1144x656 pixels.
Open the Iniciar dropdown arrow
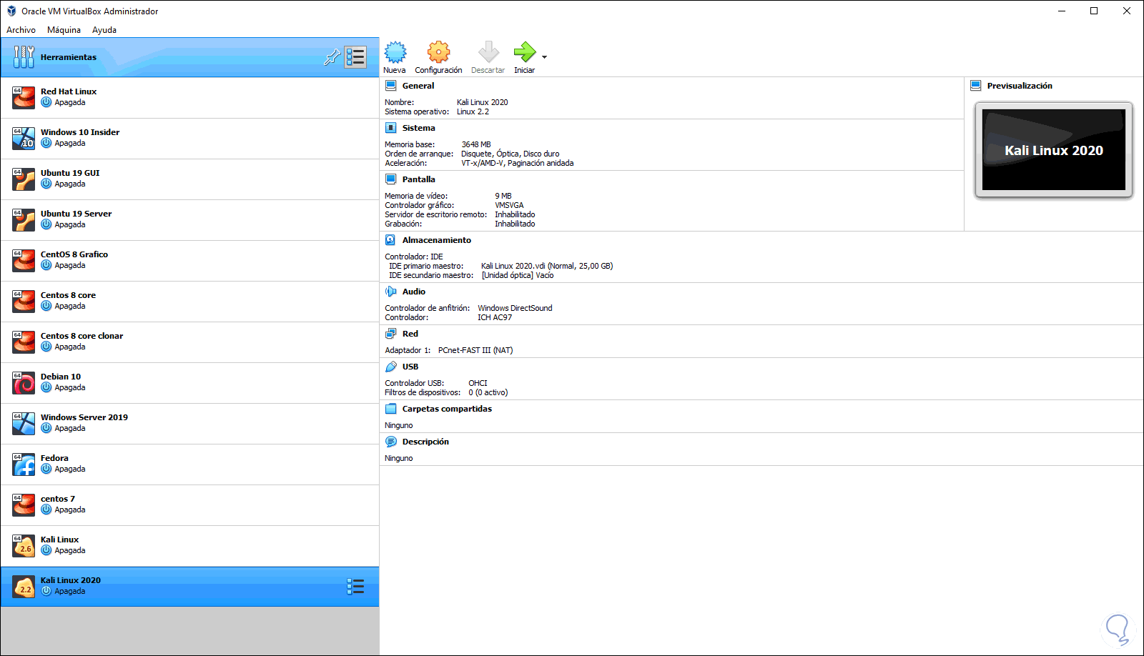pos(545,57)
